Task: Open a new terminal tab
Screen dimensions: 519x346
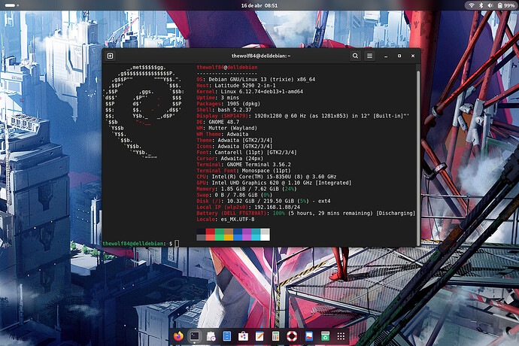Action: click(111, 56)
